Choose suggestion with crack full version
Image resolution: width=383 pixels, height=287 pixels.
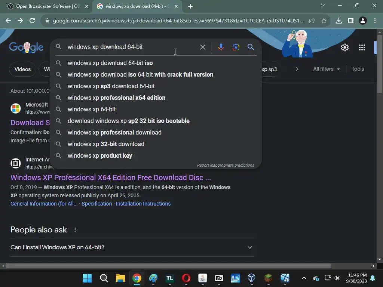click(156, 75)
